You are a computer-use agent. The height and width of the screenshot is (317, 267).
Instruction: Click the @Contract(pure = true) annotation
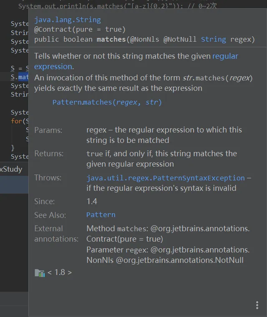(x=80, y=29)
